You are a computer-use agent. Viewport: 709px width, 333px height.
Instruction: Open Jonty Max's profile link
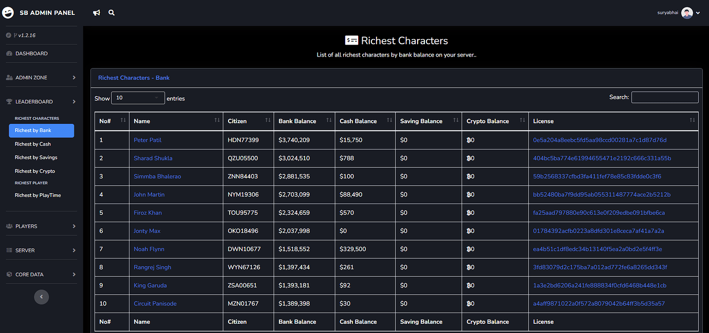[x=147, y=231]
